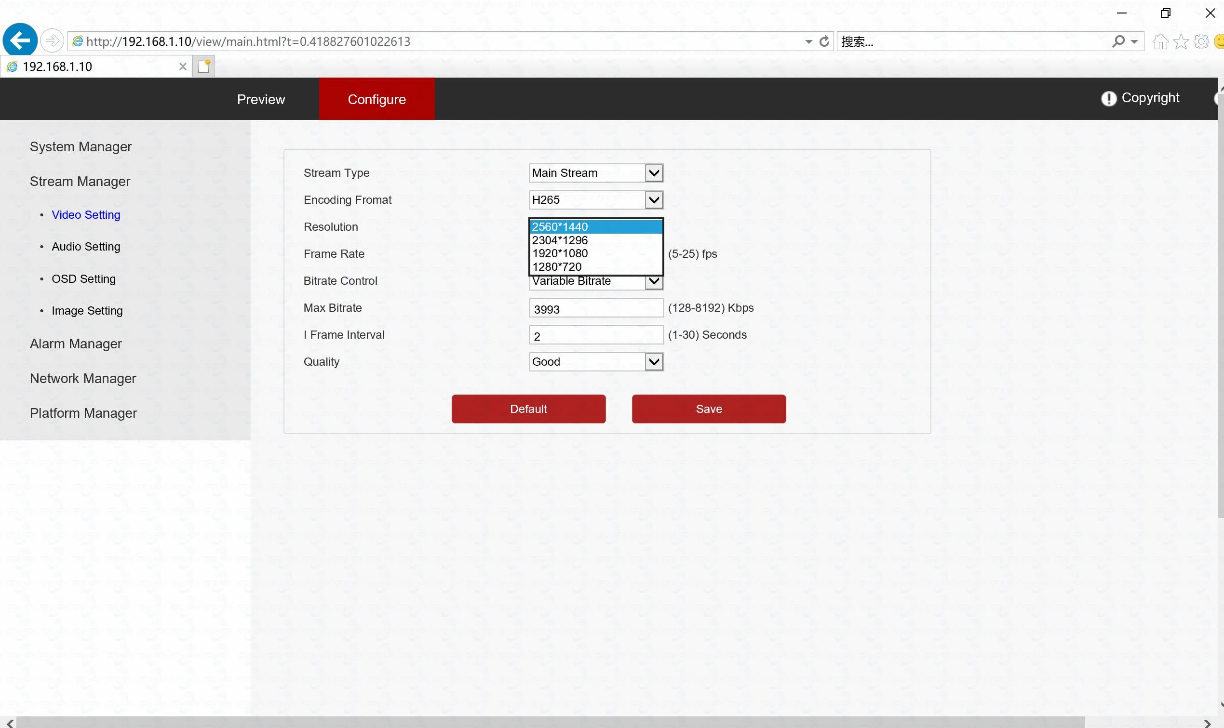Open the search provider dropdown arrow
Screen dimensions: 1224x728
pos(1134,42)
